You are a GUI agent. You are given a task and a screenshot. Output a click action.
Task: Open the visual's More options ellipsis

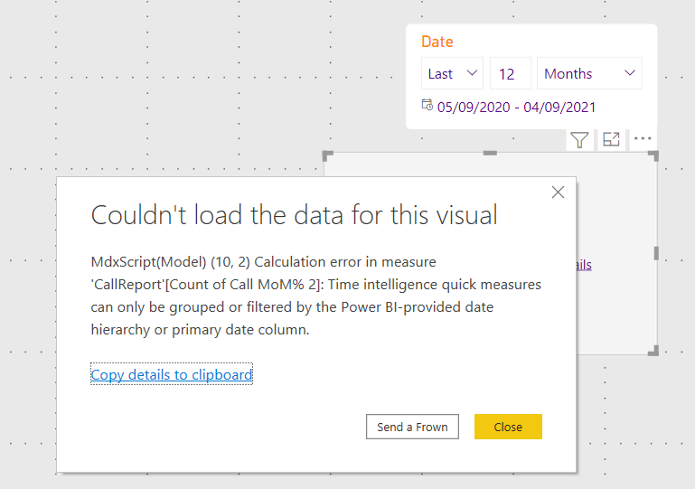tap(643, 139)
